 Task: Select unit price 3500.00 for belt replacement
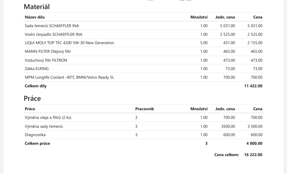coord(228,127)
